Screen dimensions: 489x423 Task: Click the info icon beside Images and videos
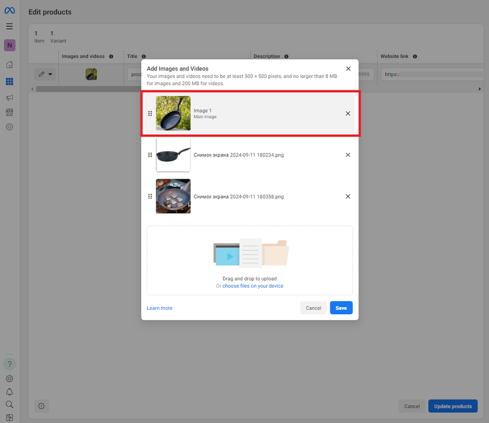click(x=111, y=57)
